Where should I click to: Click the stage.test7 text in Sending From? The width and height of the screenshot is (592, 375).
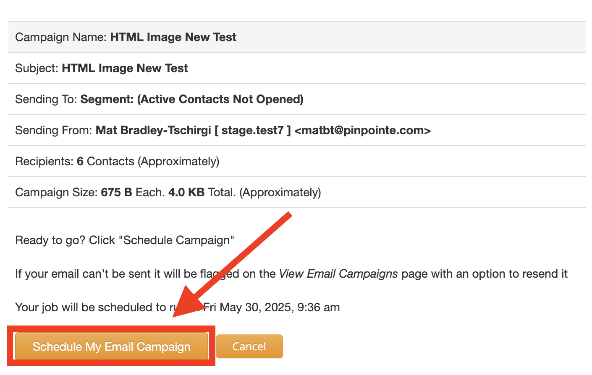coord(253,130)
